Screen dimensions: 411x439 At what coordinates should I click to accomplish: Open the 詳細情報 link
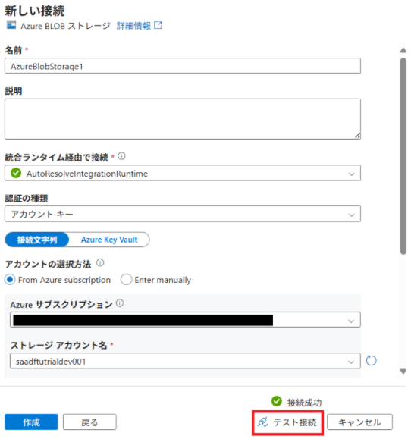133,26
